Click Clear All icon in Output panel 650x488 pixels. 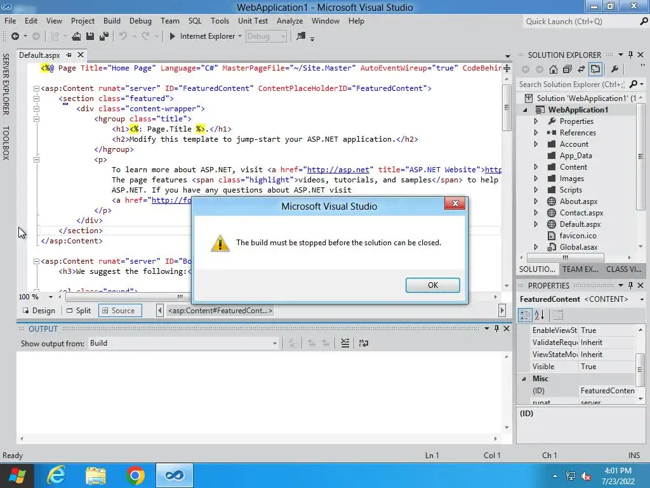click(x=345, y=343)
